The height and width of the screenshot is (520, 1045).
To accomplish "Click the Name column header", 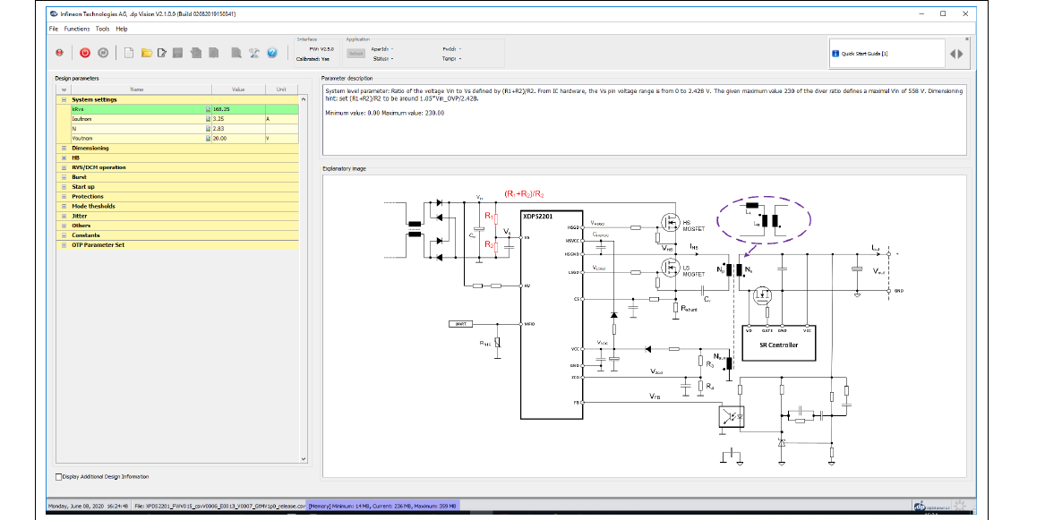I will click(x=137, y=90).
